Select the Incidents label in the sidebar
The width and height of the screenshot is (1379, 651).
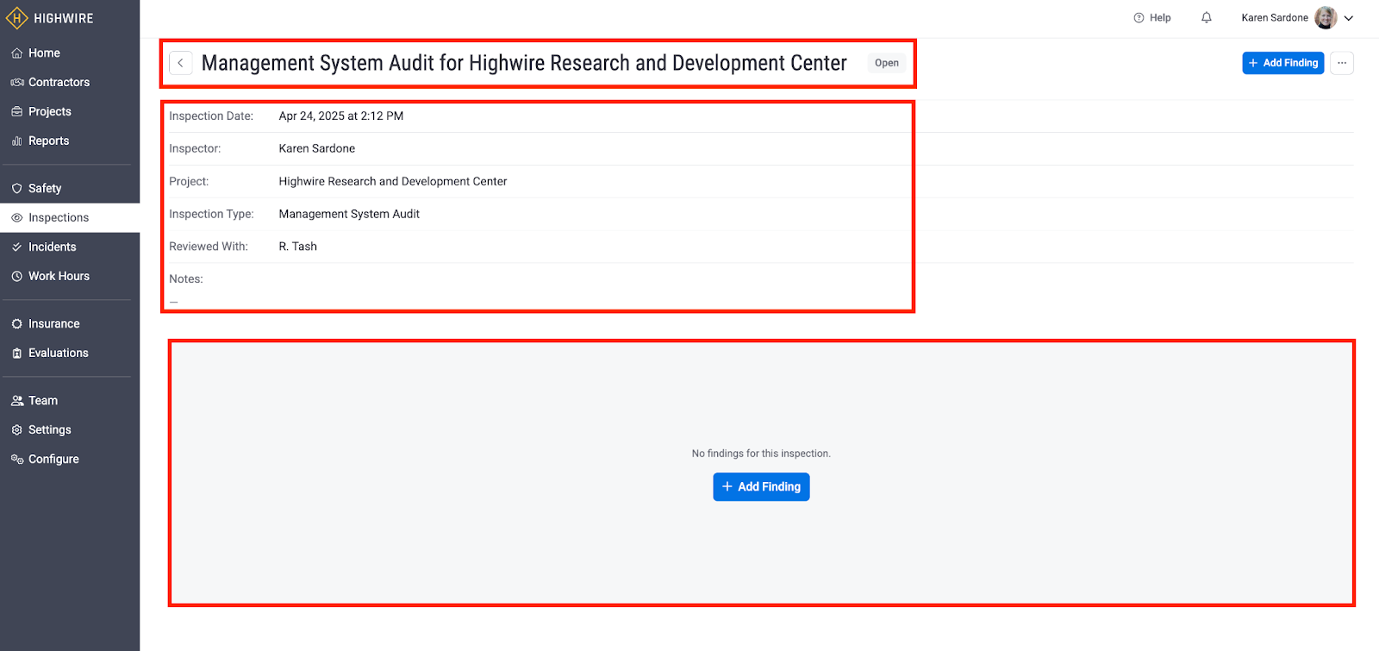click(x=53, y=247)
